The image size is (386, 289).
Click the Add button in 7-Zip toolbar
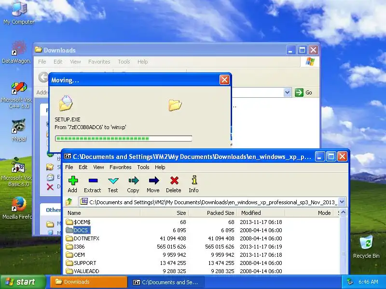[73, 184]
